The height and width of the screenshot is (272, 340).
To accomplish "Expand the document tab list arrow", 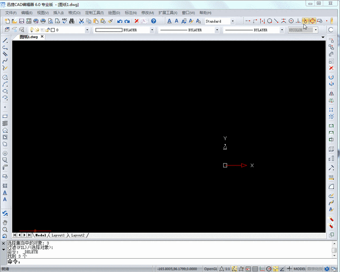I will tap(323, 37).
